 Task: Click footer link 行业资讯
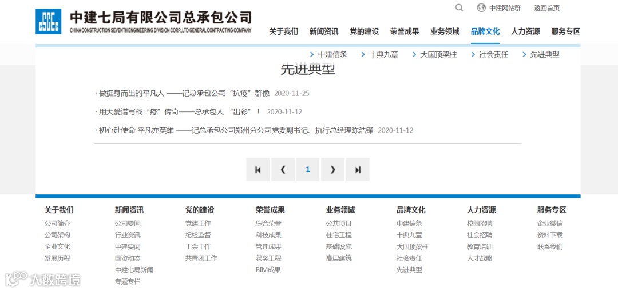pos(128,235)
